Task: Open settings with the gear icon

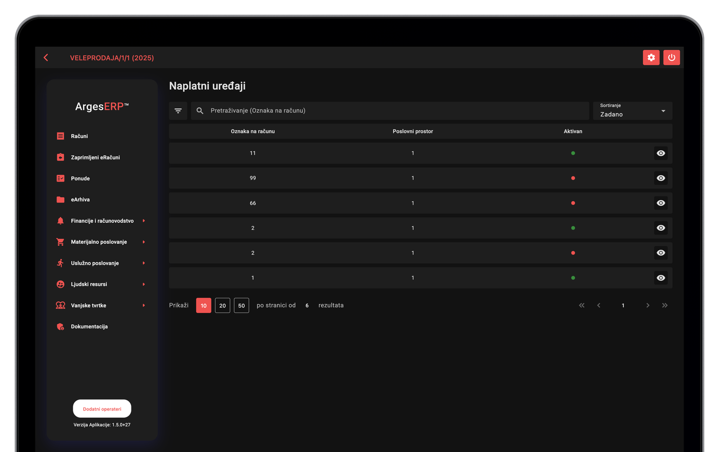Action: [651, 57]
